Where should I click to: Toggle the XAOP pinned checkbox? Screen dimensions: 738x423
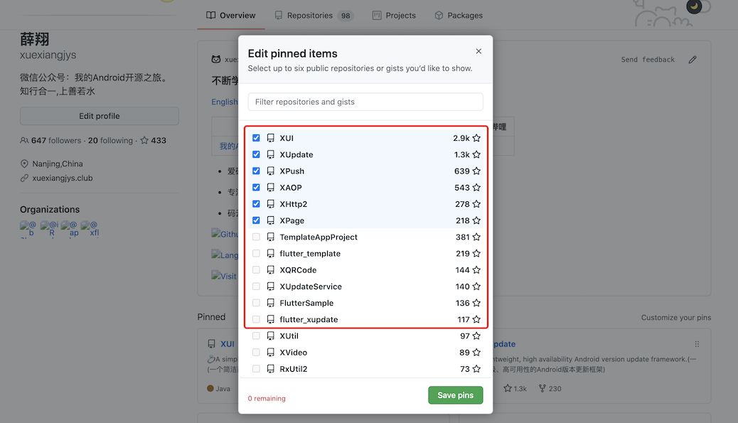[x=256, y=188]
